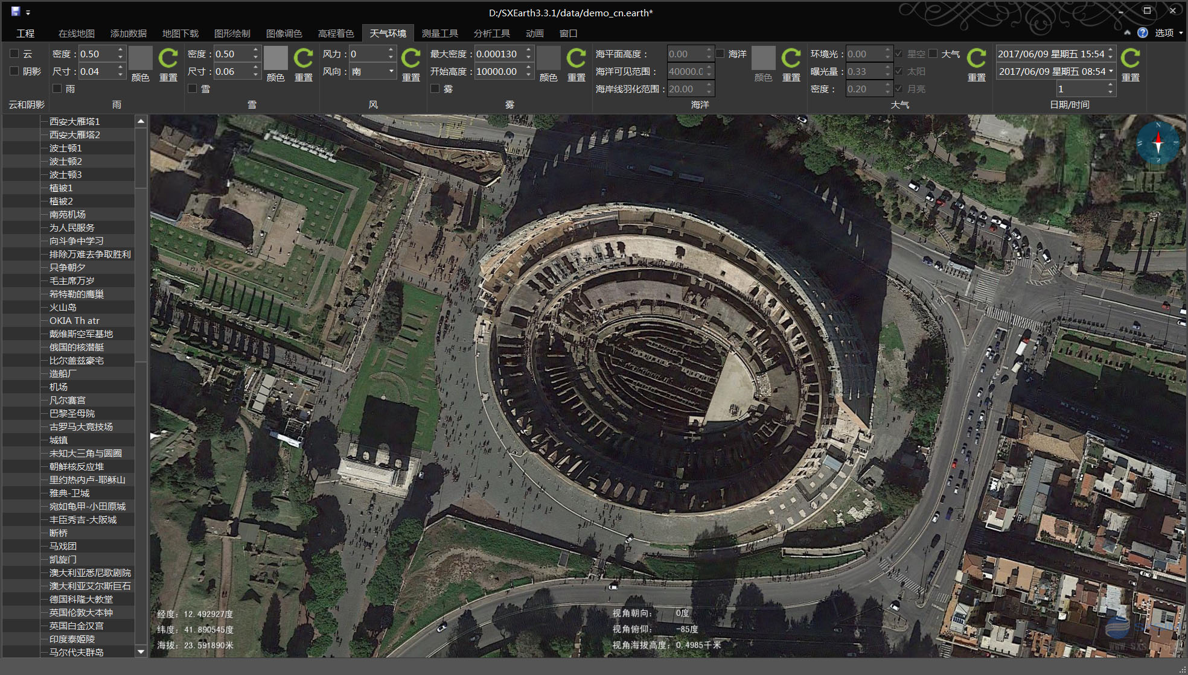Increase rain 密度 value with up arrow

tap(120, 50)
